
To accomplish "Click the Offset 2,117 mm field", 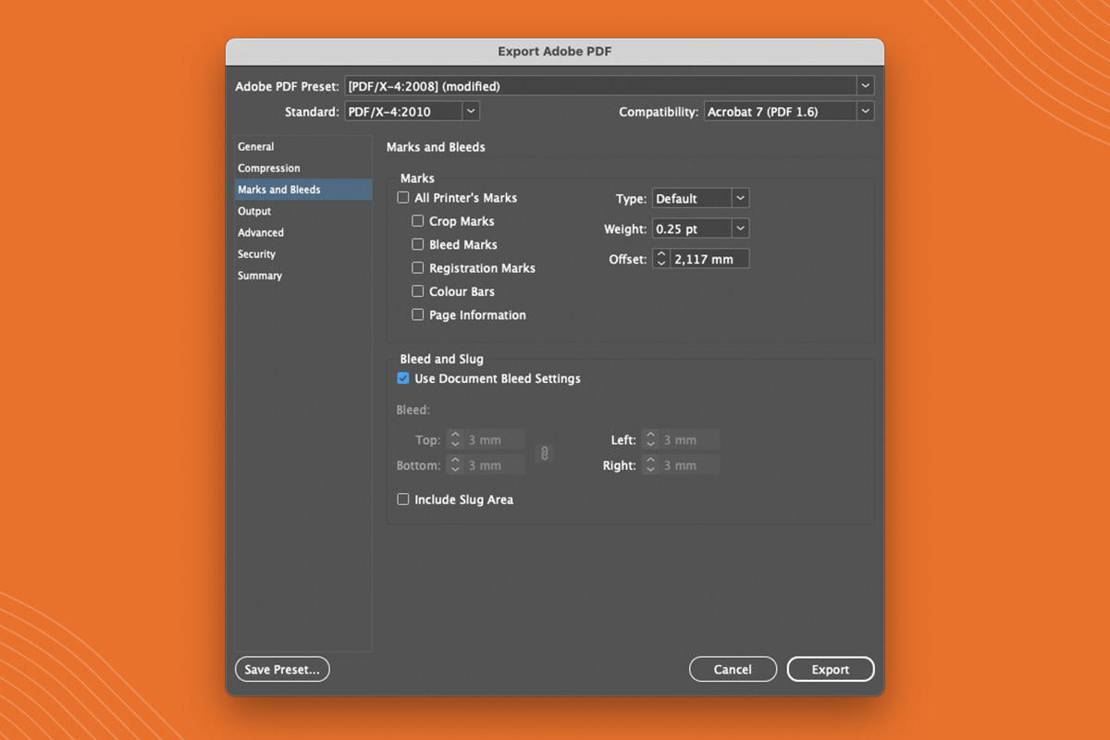I will [709, 259].
